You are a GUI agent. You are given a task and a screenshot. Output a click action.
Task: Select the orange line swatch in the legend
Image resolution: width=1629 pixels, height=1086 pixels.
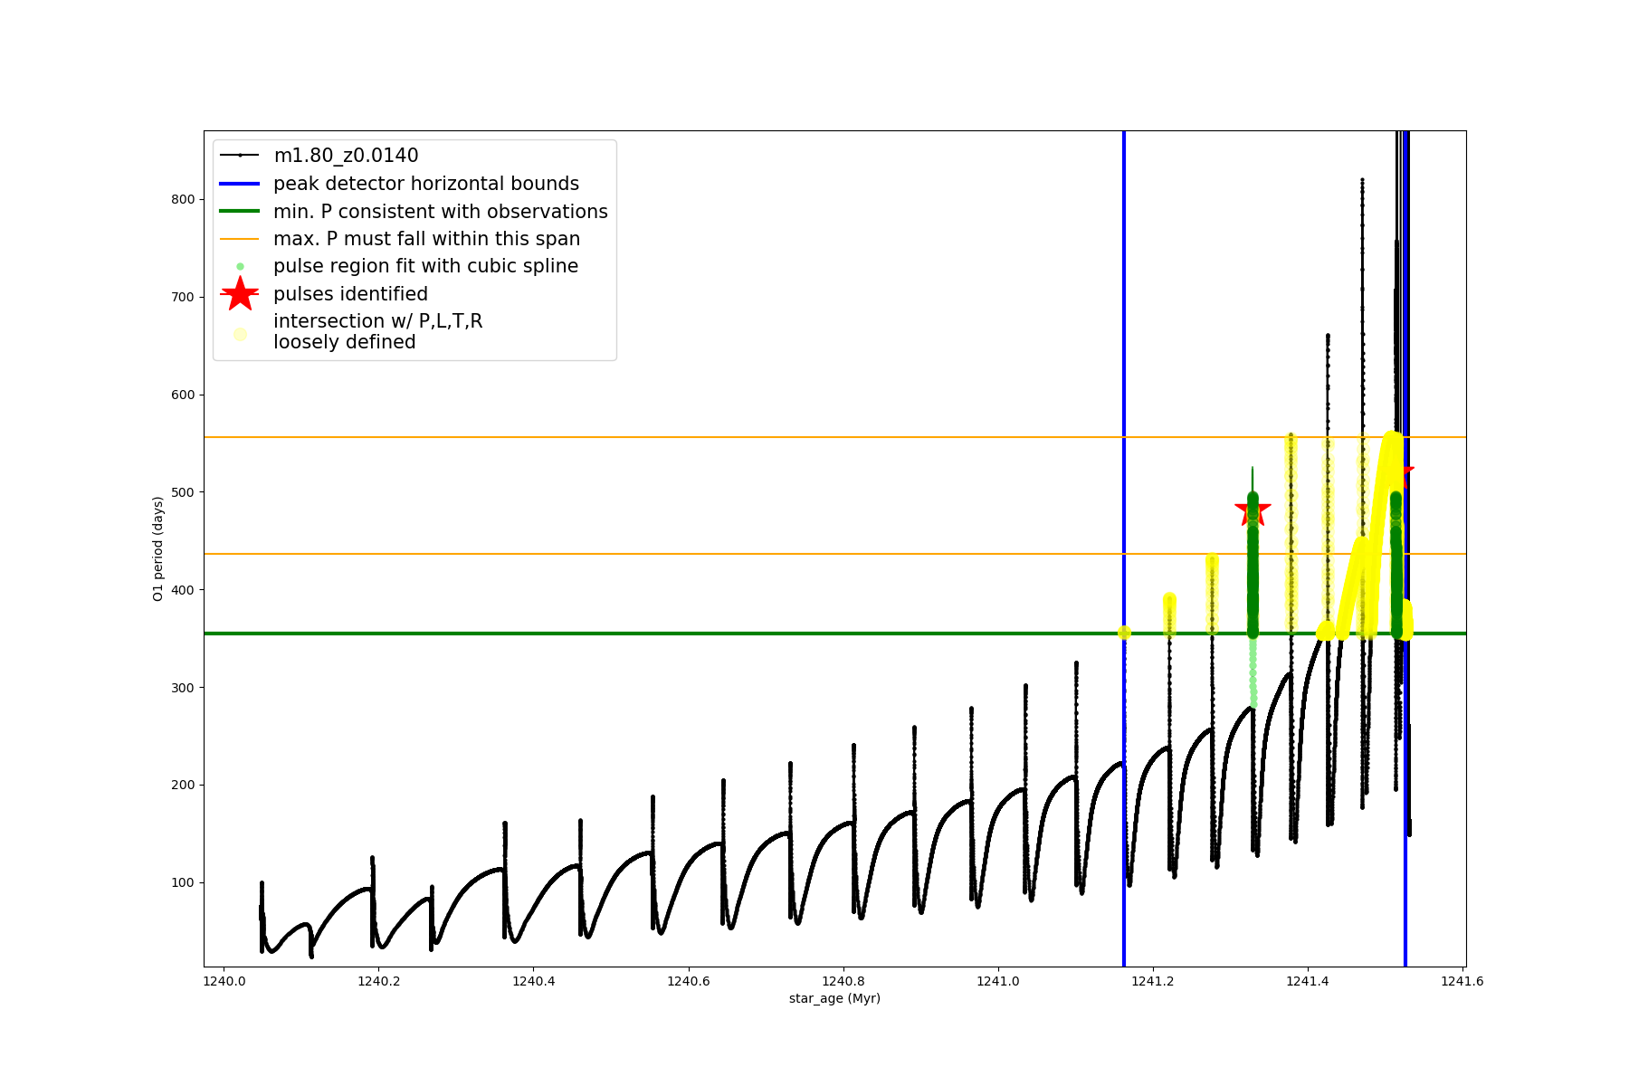pyautogui.click(x=240, y=239)
